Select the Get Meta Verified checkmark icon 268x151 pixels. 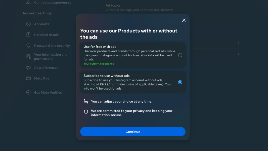coord(28,92)
